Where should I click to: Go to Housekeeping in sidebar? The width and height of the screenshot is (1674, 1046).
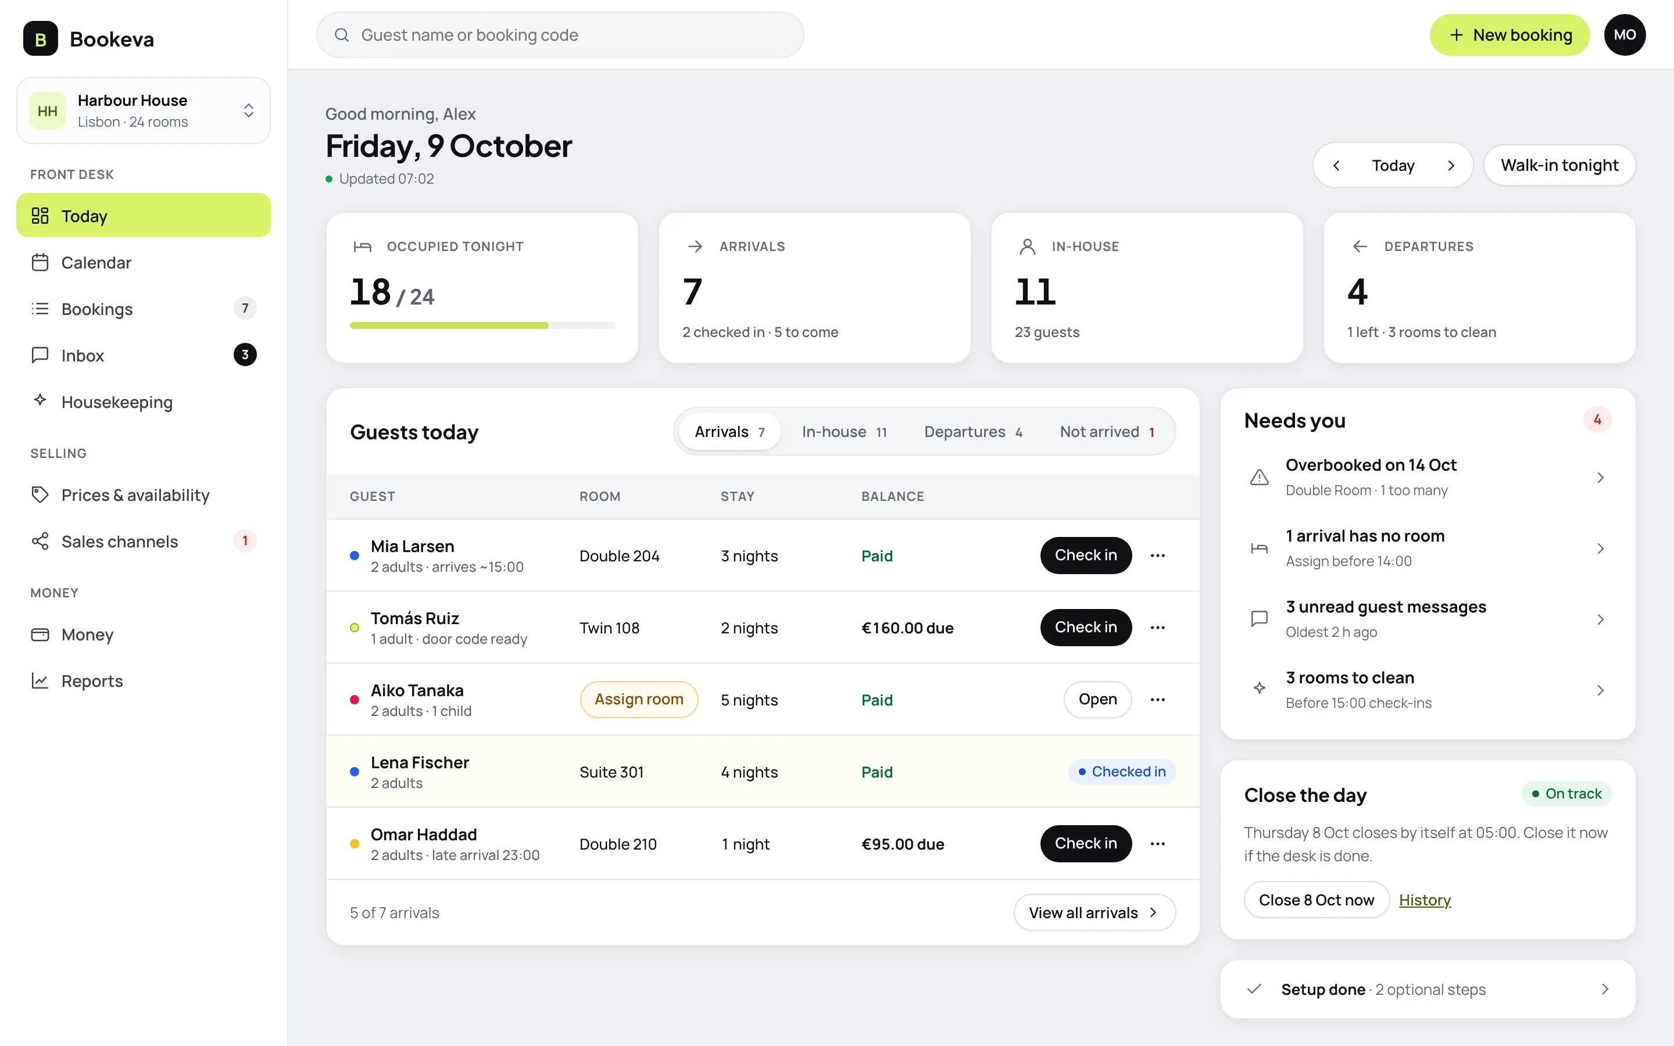[143, 401]
